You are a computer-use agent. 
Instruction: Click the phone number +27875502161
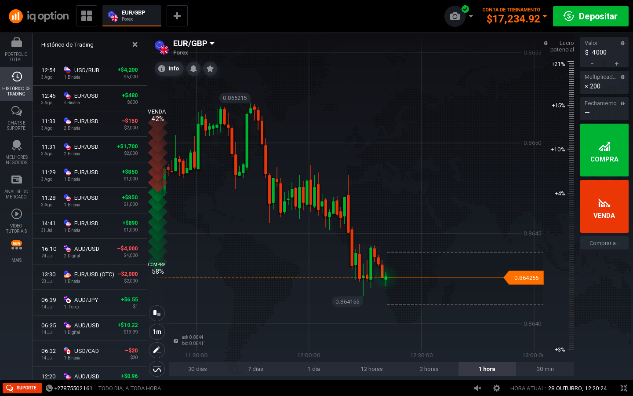(73, 388)
